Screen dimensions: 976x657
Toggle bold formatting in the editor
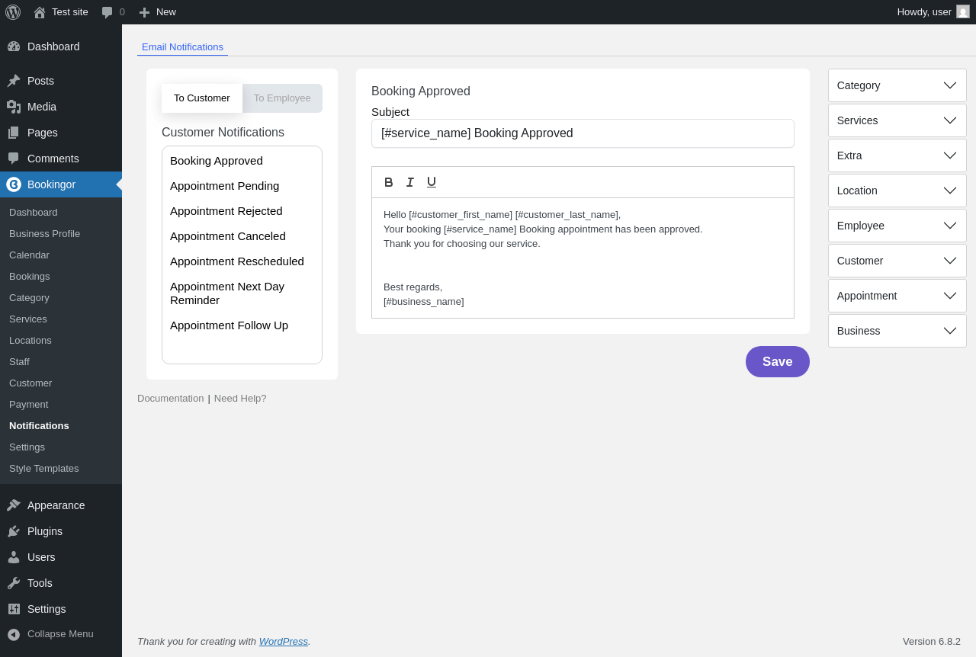[x=389, y=182]
